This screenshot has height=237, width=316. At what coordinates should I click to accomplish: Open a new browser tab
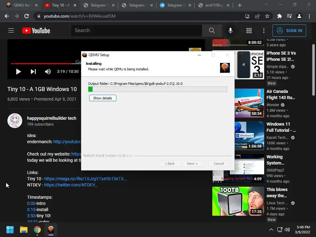(x=239, y=5)
